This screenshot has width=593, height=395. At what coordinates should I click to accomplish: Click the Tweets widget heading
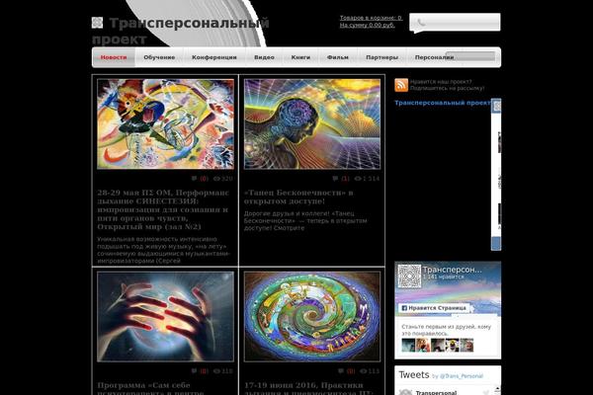pyautogui.click(x=414, y=375)
